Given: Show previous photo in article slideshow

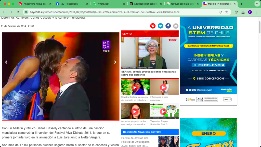Looking at the screenshot, I should (6, 62).
